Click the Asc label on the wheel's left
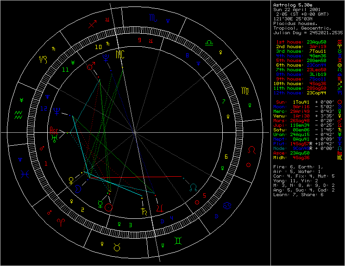The width and height of the screenshot is (345, 266). [55, 131]
